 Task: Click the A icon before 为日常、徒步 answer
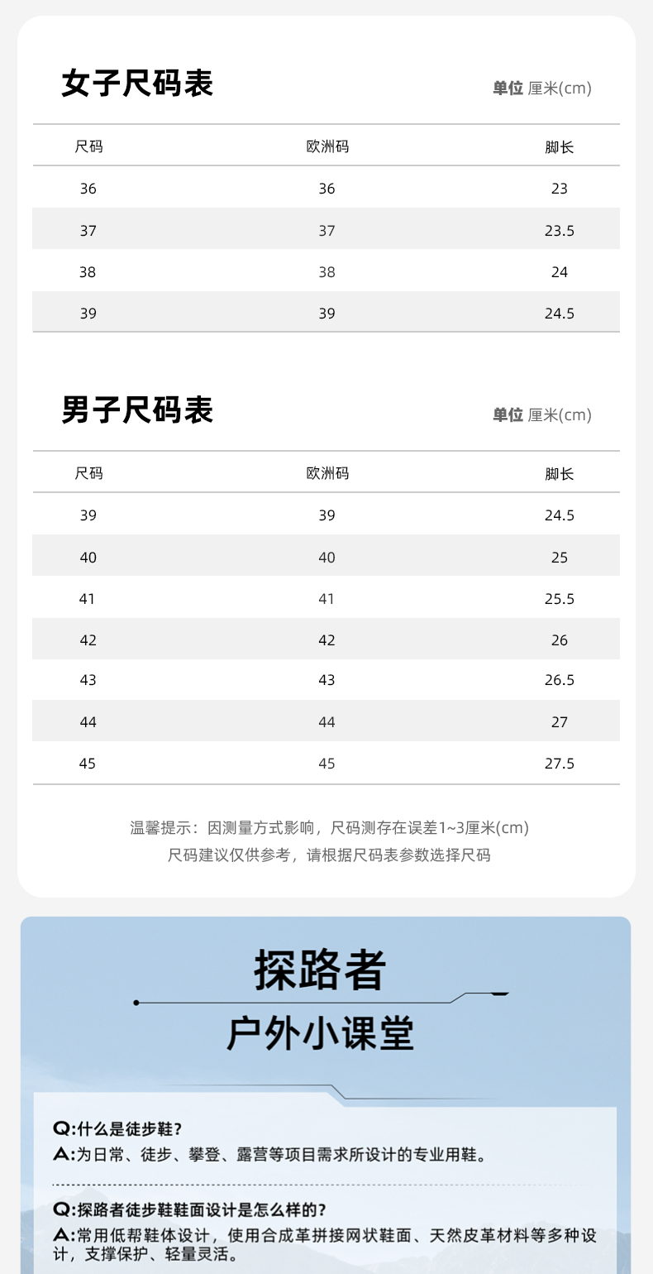[x=62, y=1155]
